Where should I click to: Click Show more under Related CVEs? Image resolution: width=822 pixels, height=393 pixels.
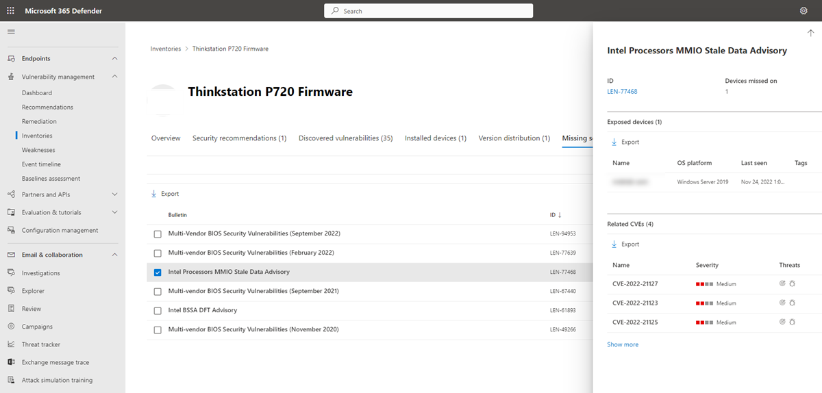[623, 344]
